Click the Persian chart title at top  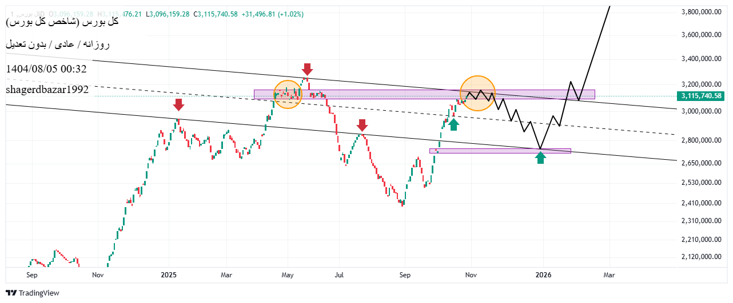[62, 21]
